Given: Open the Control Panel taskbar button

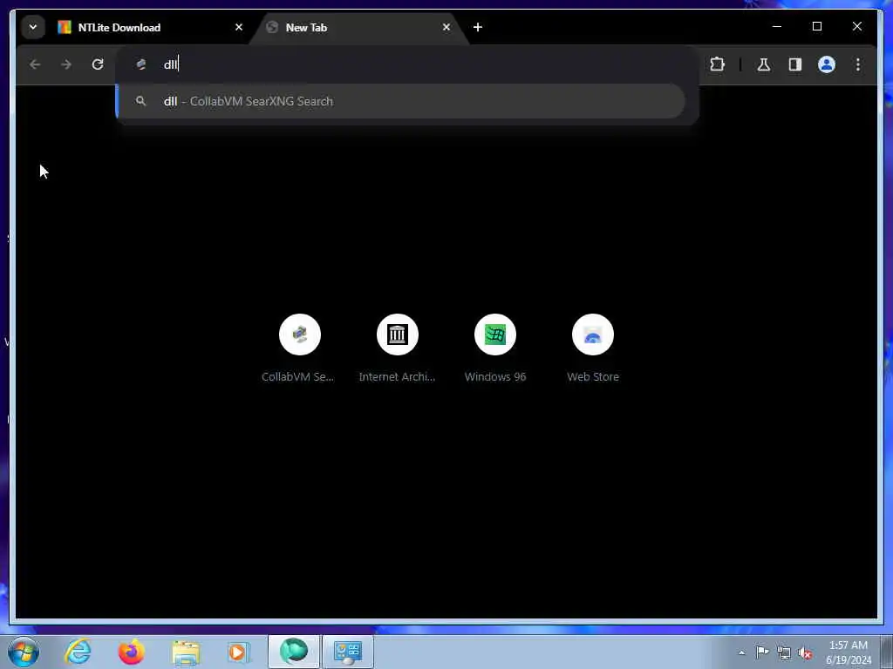Looking at the screenshot, I should pos(348,652).
